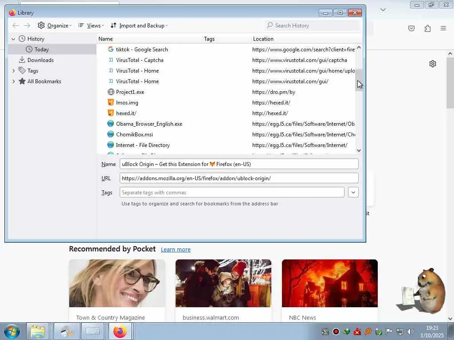Click the globe icon beside Obama_Browser_English.exe
The height and width of the screenshot is (340, 454).
110,124
